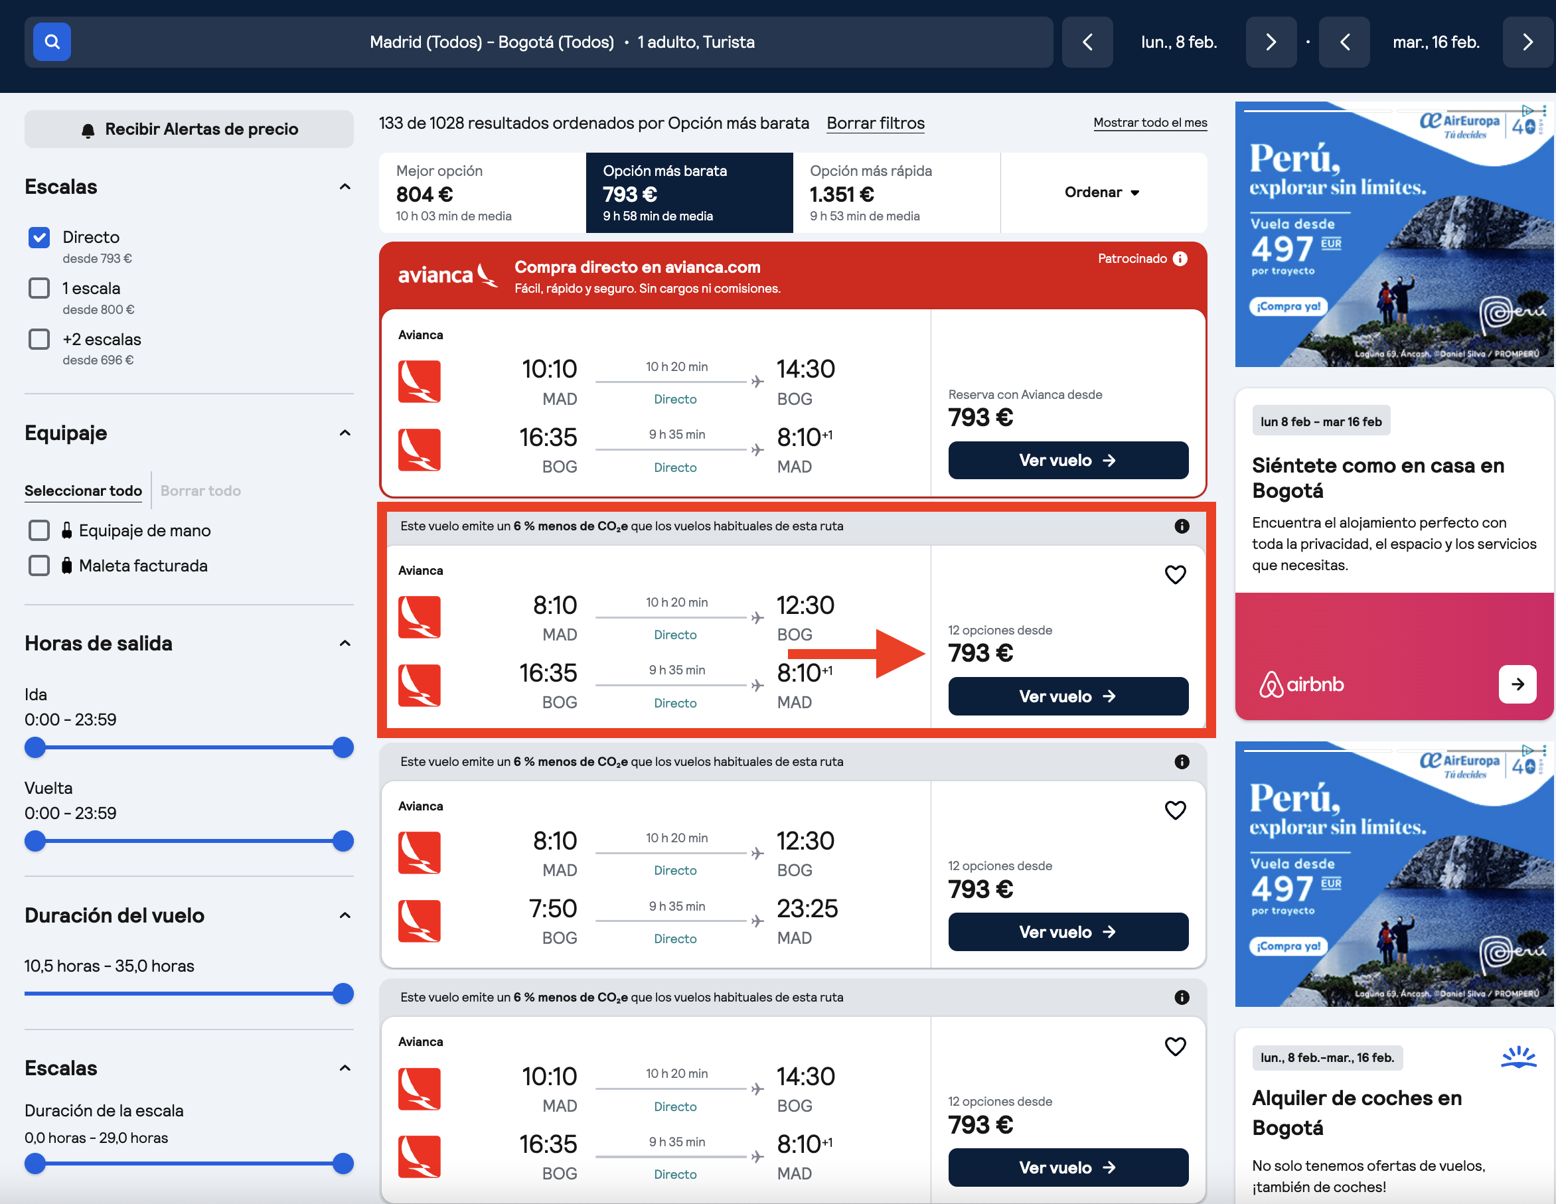Click Vuelta time left slider handle
The image size is (1556, 1204).
click(x=35, y=841)
